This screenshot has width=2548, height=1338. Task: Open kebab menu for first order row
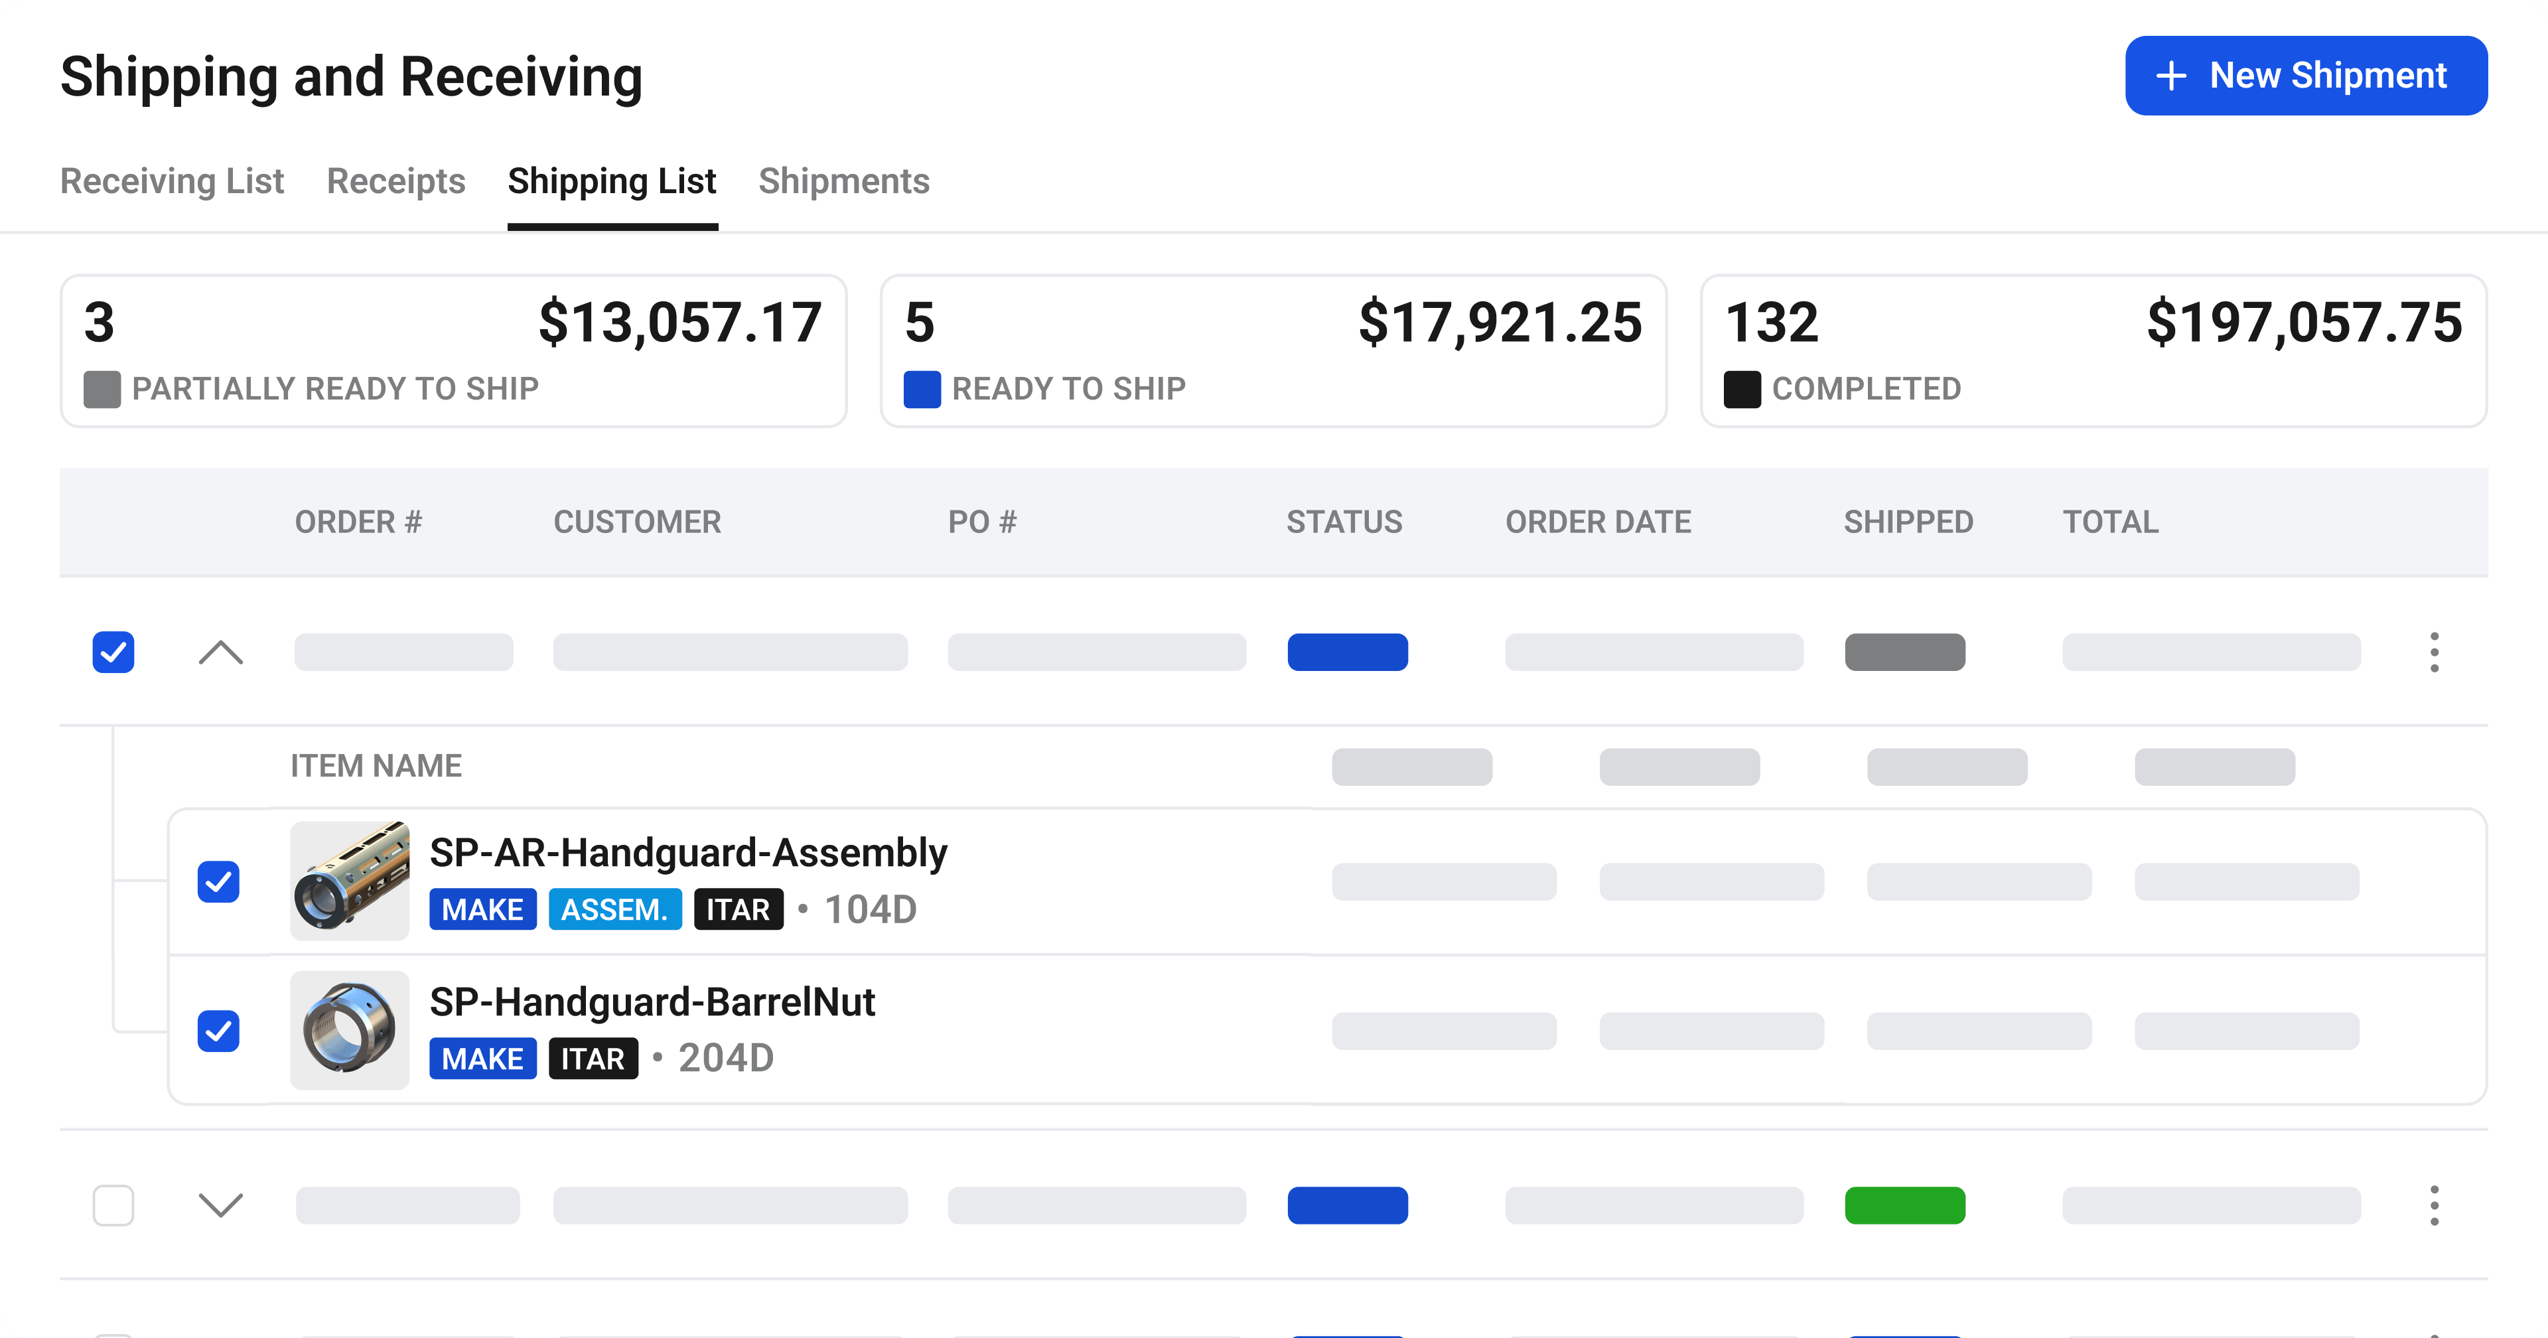[2433, 652]
